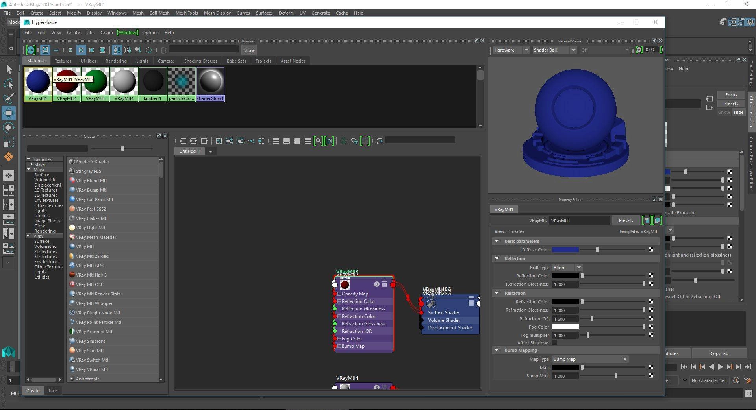756x410 pixels.
Task: Sort browser swatches by time icon
Action: click(x=138, y=50)
